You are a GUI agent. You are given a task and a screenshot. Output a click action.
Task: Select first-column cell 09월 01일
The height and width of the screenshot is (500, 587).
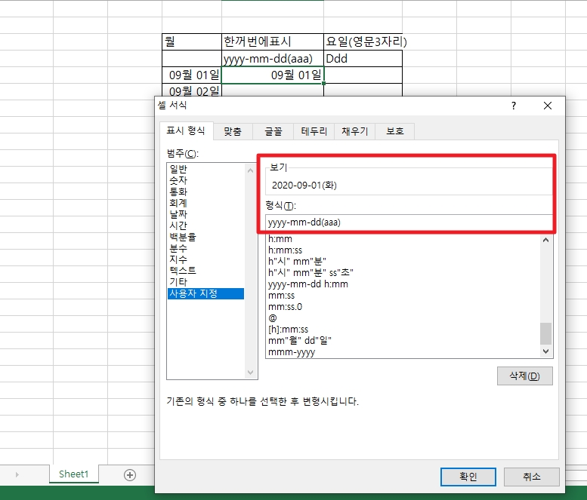point(192,75)
